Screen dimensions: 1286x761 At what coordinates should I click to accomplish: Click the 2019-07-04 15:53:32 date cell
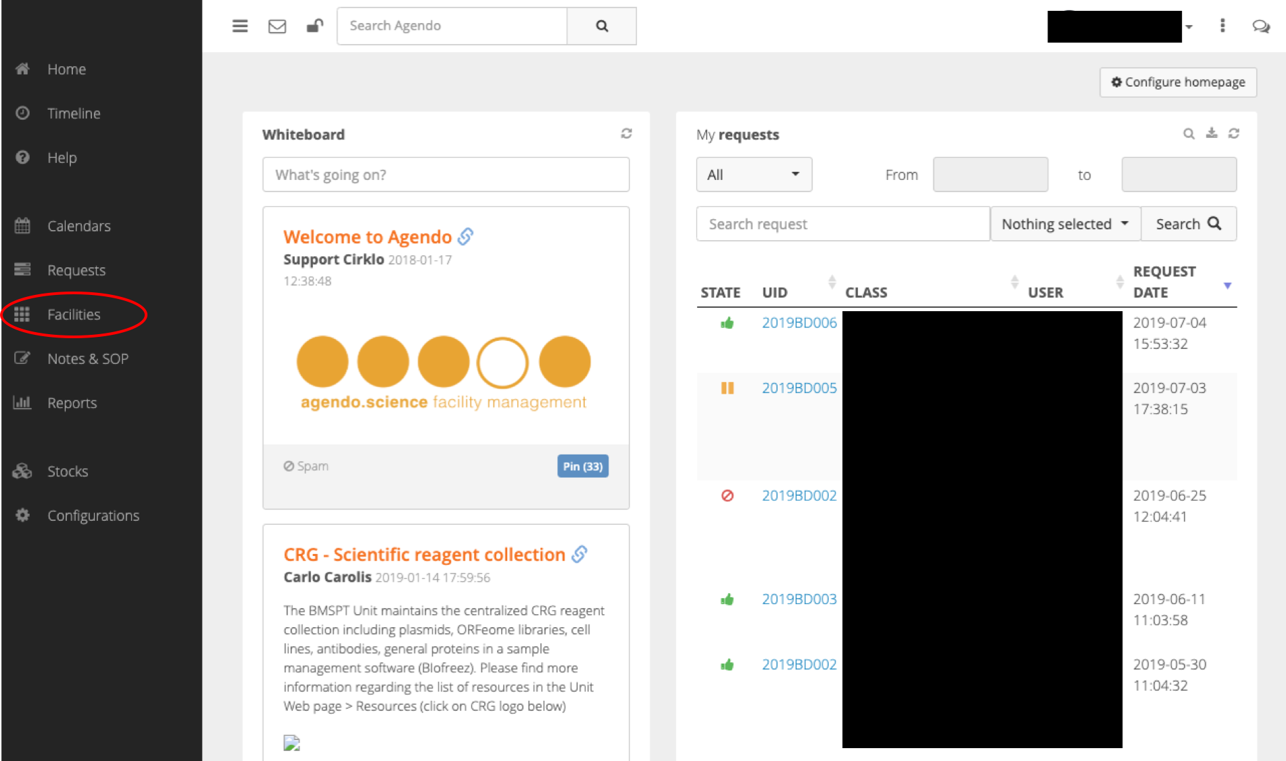tap(1170, 333)
